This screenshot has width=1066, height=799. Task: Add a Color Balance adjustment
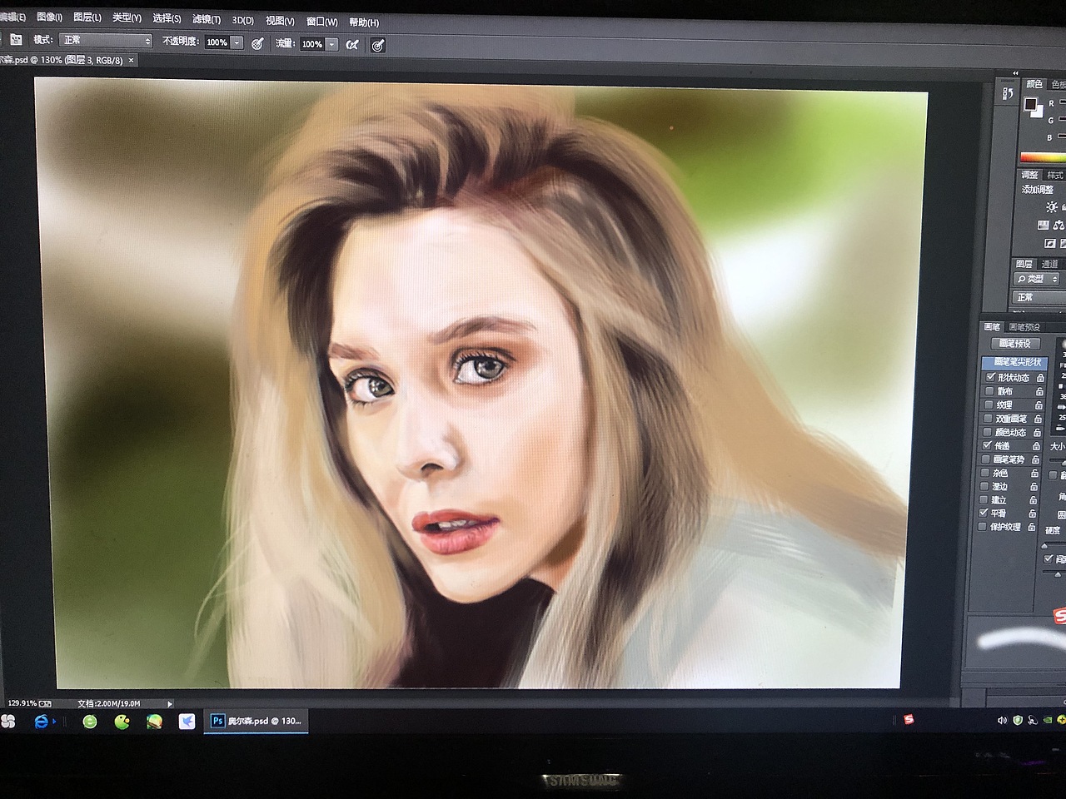coord(1059,226)
